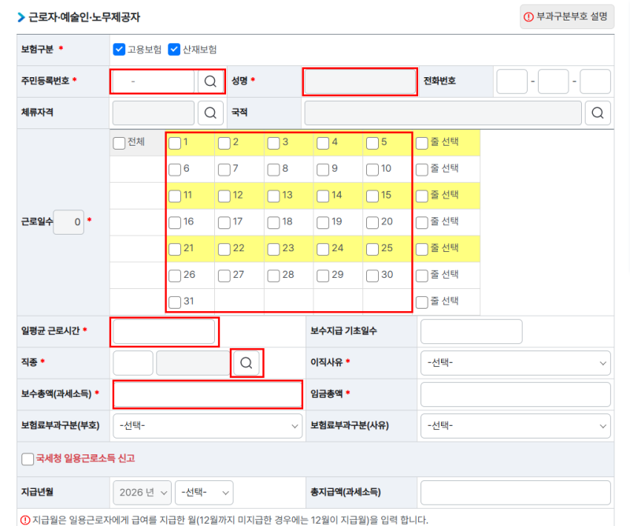630x526 pixels.
Task: Tick 줄 선택 for row with day 11-15
Action: [422, 196]
